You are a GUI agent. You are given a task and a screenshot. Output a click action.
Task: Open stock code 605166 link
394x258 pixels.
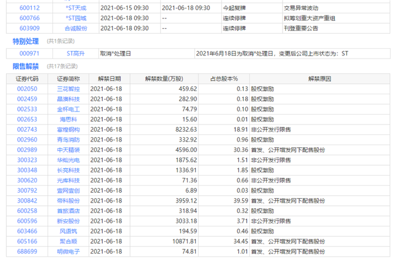click(x=27, y=241)
